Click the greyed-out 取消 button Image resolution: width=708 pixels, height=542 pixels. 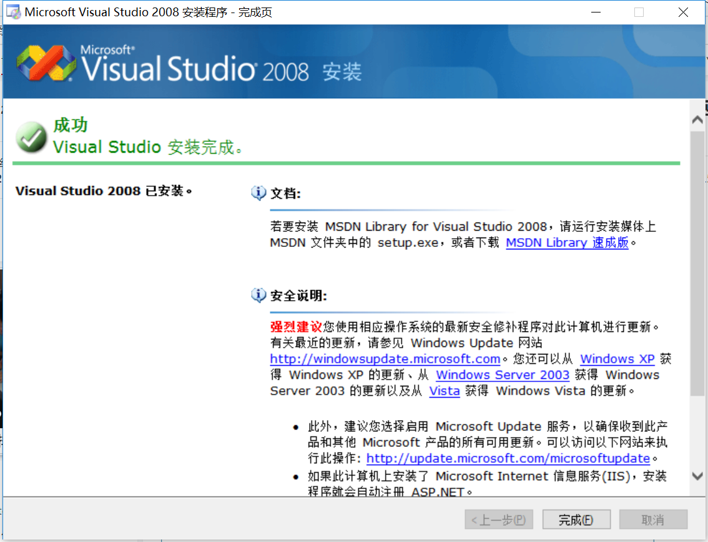(x=653, y=519)
